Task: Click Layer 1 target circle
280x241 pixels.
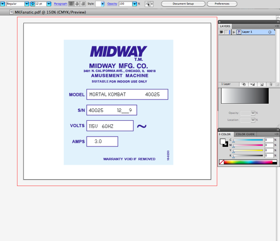Action: click(269, 32)
